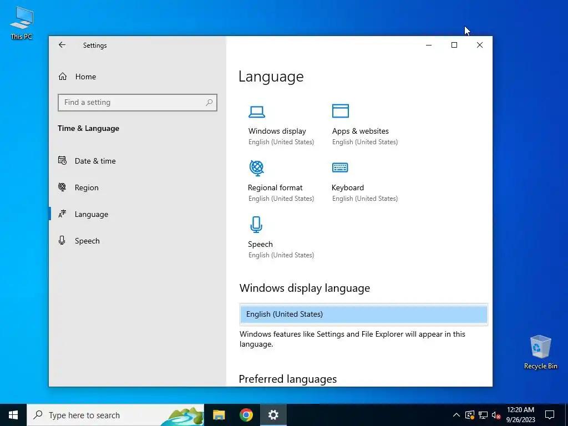Click the Windows display laptop icon
This screenshot has height=426, width=568.
(257, 112)
